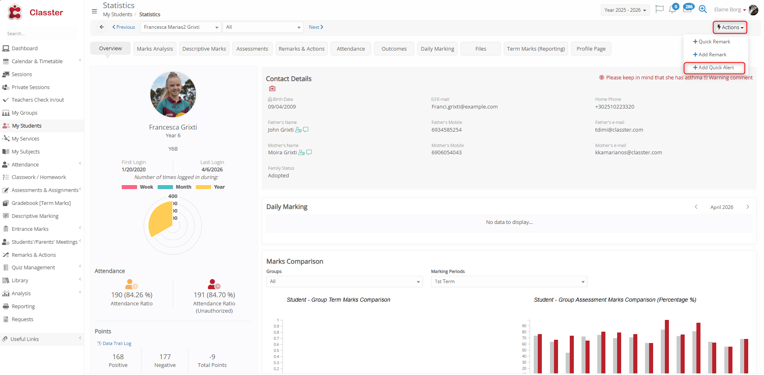Go to Next student
Image resolution: width=764 pixels, height=375 pixels.
pyautogui.click(x=316, y=27)
